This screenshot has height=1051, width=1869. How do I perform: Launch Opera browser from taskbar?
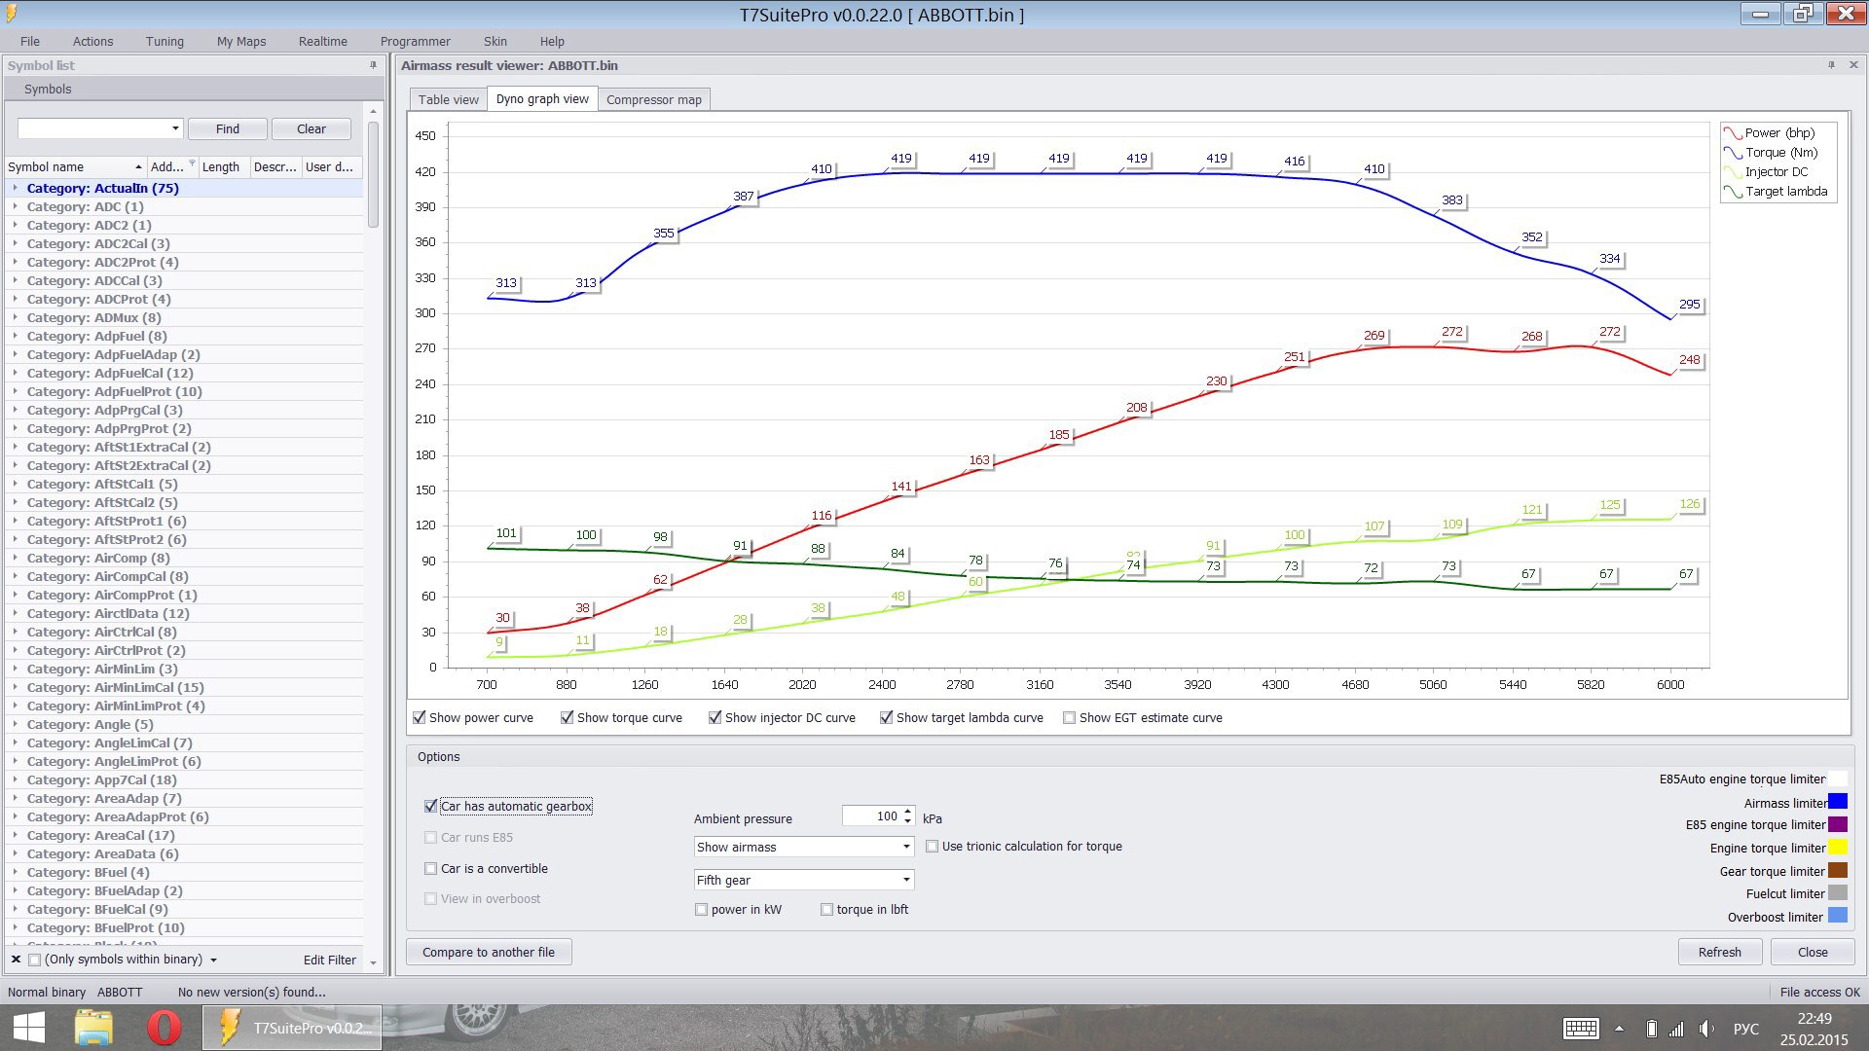(164, 1028)
